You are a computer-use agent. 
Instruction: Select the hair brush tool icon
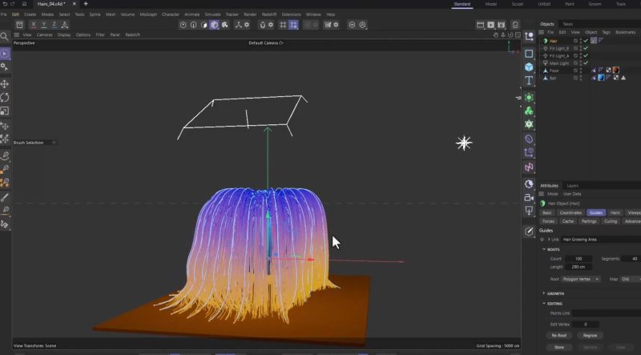[5, 198]
